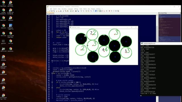Viewport: 182px width, 102px height.
Task: Click the GPU-Z desktop icon
Action: click(x=3, y=50)
